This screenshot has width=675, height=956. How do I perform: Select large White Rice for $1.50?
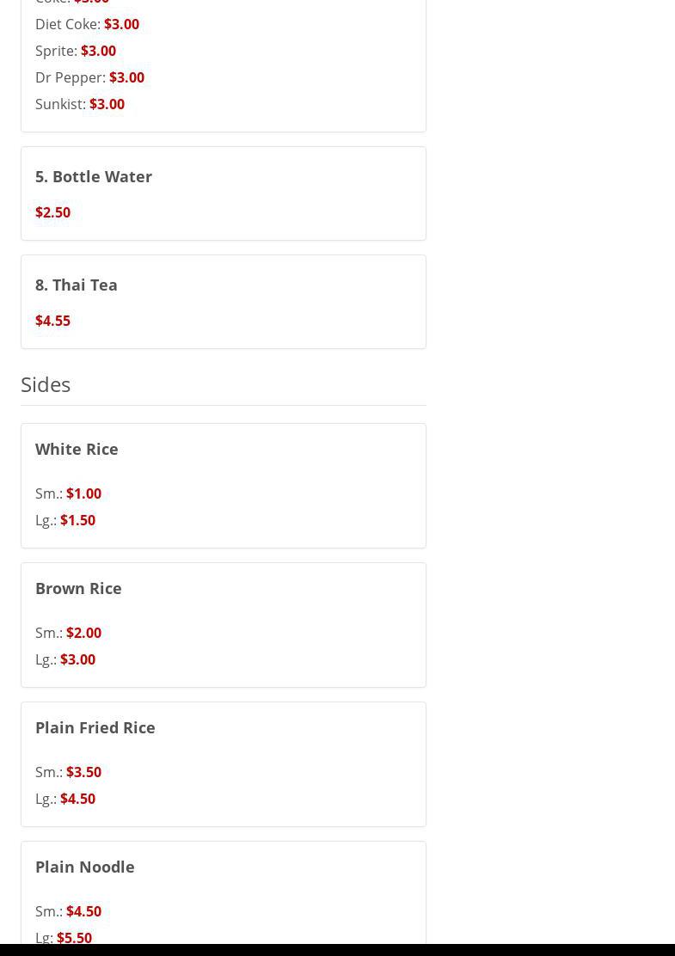pyautogui.click(x=77, y=520)
